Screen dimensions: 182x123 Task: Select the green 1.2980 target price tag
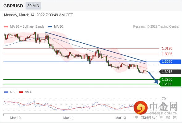pos(170,80)
